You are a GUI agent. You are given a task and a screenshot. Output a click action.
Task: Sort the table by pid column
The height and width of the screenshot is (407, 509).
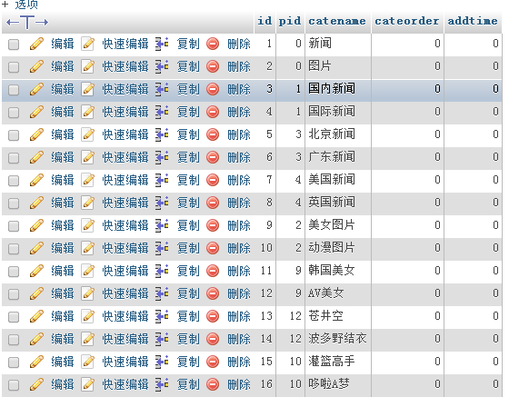tap(290, 21)
